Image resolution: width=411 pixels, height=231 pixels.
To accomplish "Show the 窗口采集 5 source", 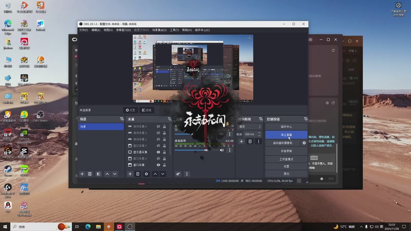I will (x=158, y=146).
